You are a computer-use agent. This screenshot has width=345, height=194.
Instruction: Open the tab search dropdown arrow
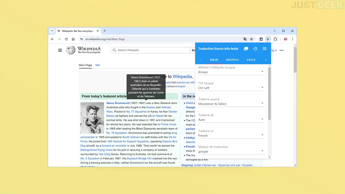click(52, 31)
